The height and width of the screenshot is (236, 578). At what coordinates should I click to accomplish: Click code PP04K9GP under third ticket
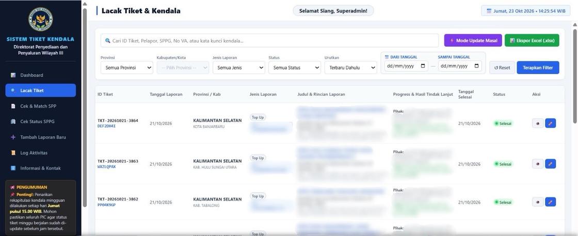106,205
